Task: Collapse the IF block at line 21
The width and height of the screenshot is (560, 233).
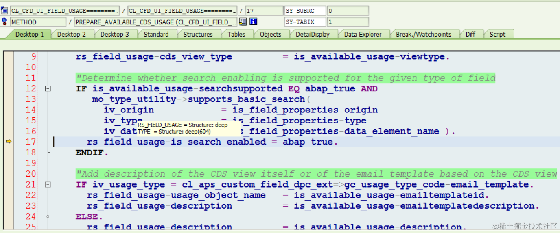Action: tap(48, 185)
